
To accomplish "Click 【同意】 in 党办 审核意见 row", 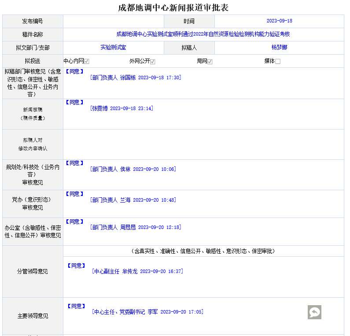I will pyautogui.click(x=74, y=194).
